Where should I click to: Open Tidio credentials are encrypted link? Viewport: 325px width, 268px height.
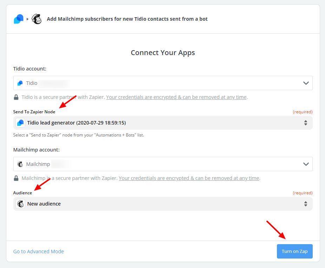click(177, 97)
